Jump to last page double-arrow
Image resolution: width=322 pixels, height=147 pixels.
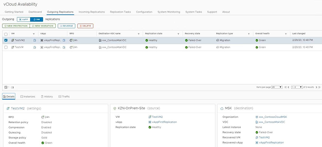coord(319,87)
